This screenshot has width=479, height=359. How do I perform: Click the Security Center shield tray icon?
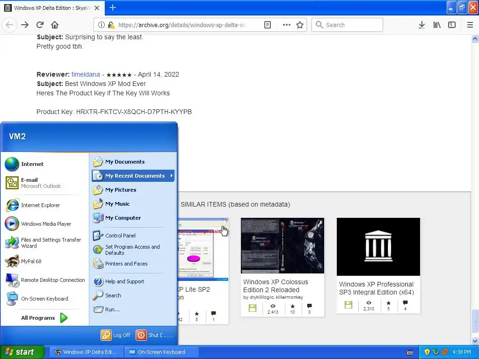[x=427, y=352]
